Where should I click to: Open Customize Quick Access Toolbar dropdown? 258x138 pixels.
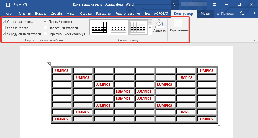coord(33,5)
